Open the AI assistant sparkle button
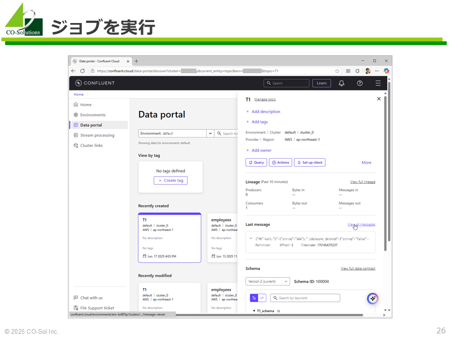The width and height of the screenshot is (450, 338). click(373, 299)
